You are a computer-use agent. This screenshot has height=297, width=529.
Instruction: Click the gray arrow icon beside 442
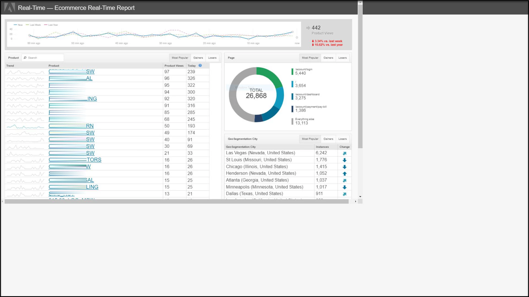(308, 28)
